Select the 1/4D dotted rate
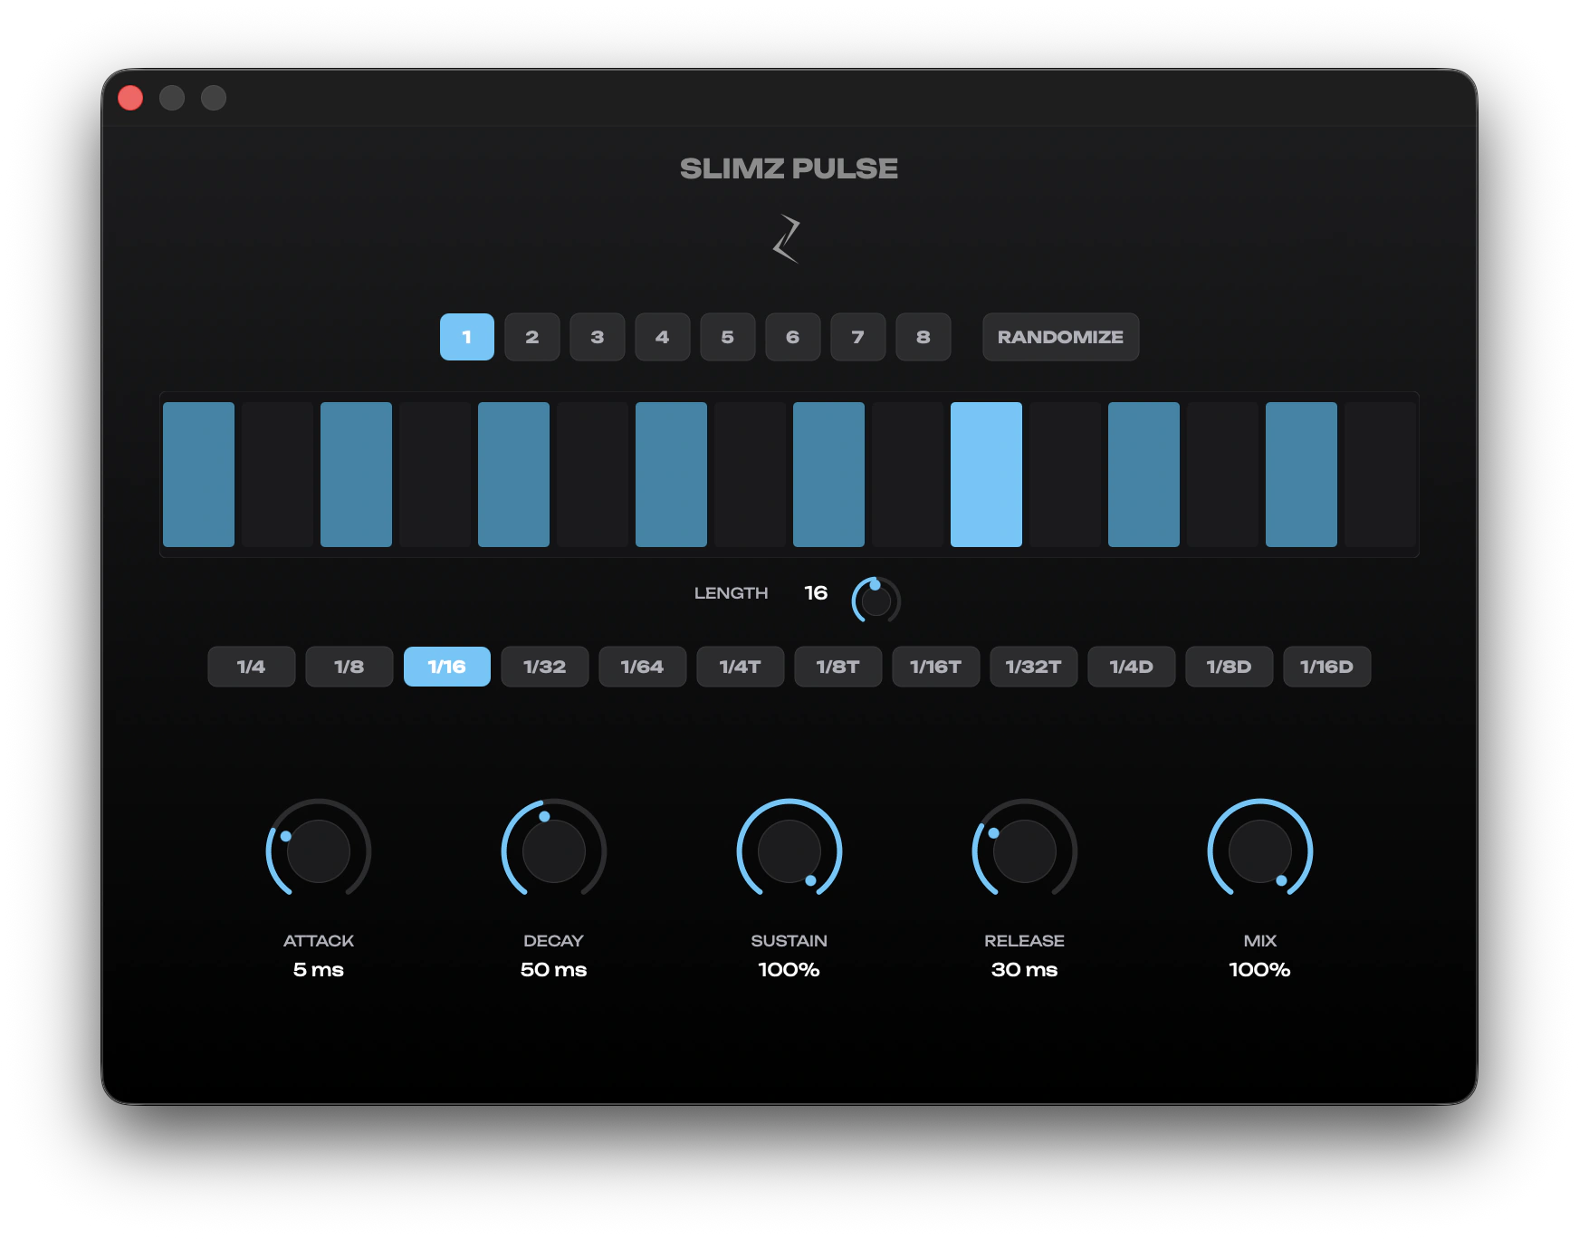 pyautogui.click(x=1132, y=667)
